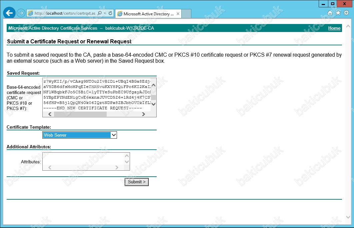
Task: Go back with the browser Back arrow
Action: [x=9, y=13]
